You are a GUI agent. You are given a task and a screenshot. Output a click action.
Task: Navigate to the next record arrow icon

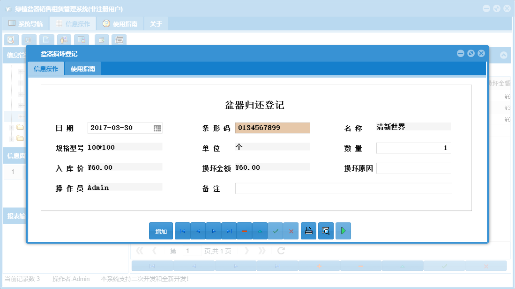click(x=213, y=231)
